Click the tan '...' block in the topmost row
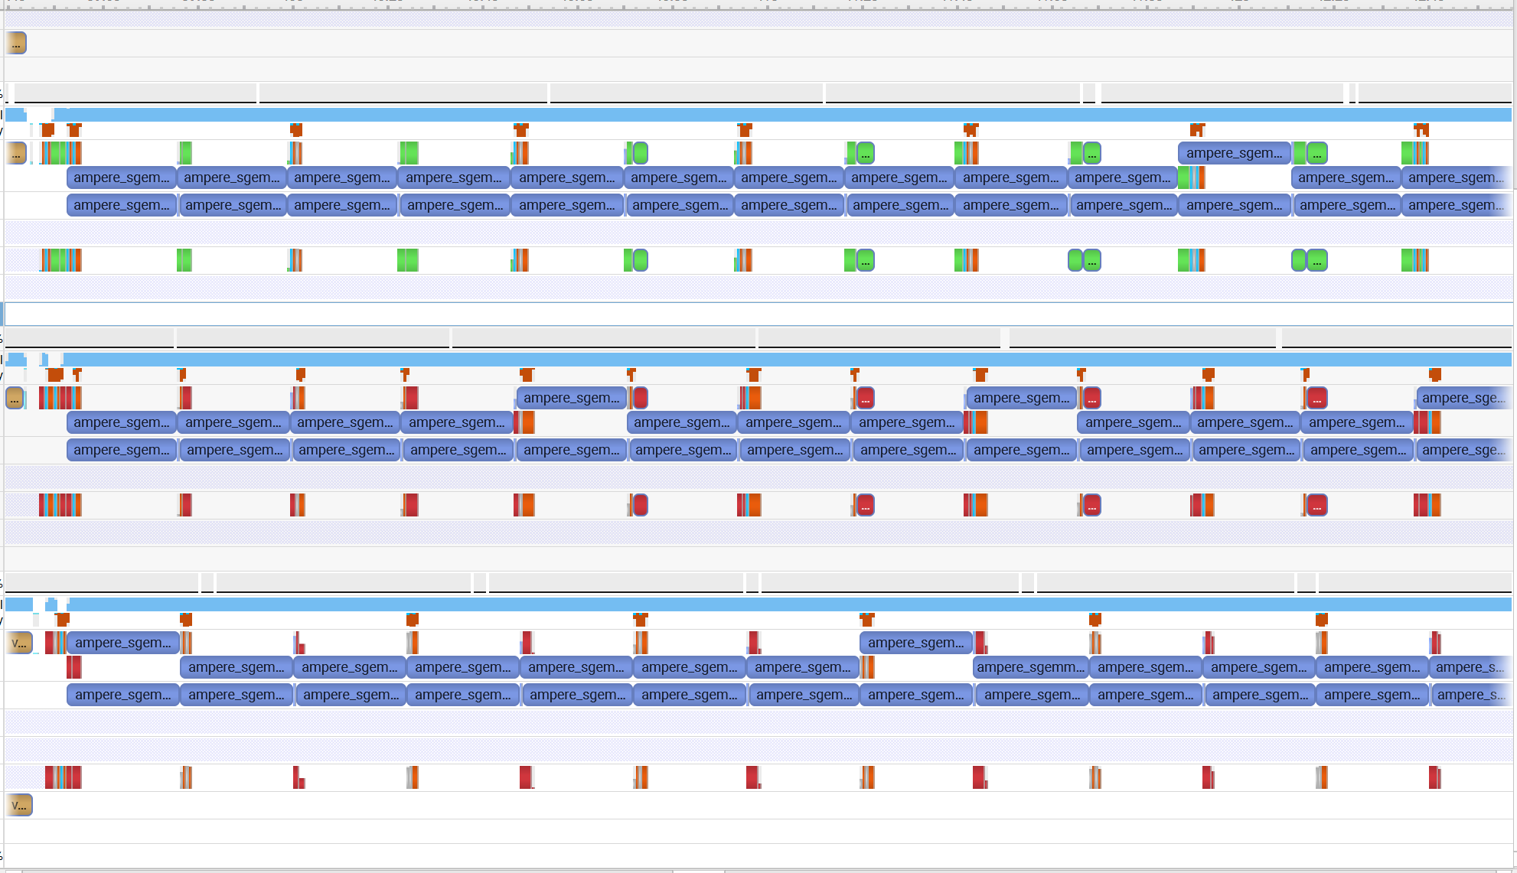Image resolution: width=1517 pixels, height=873 pixels. click(x=16, y=44)
